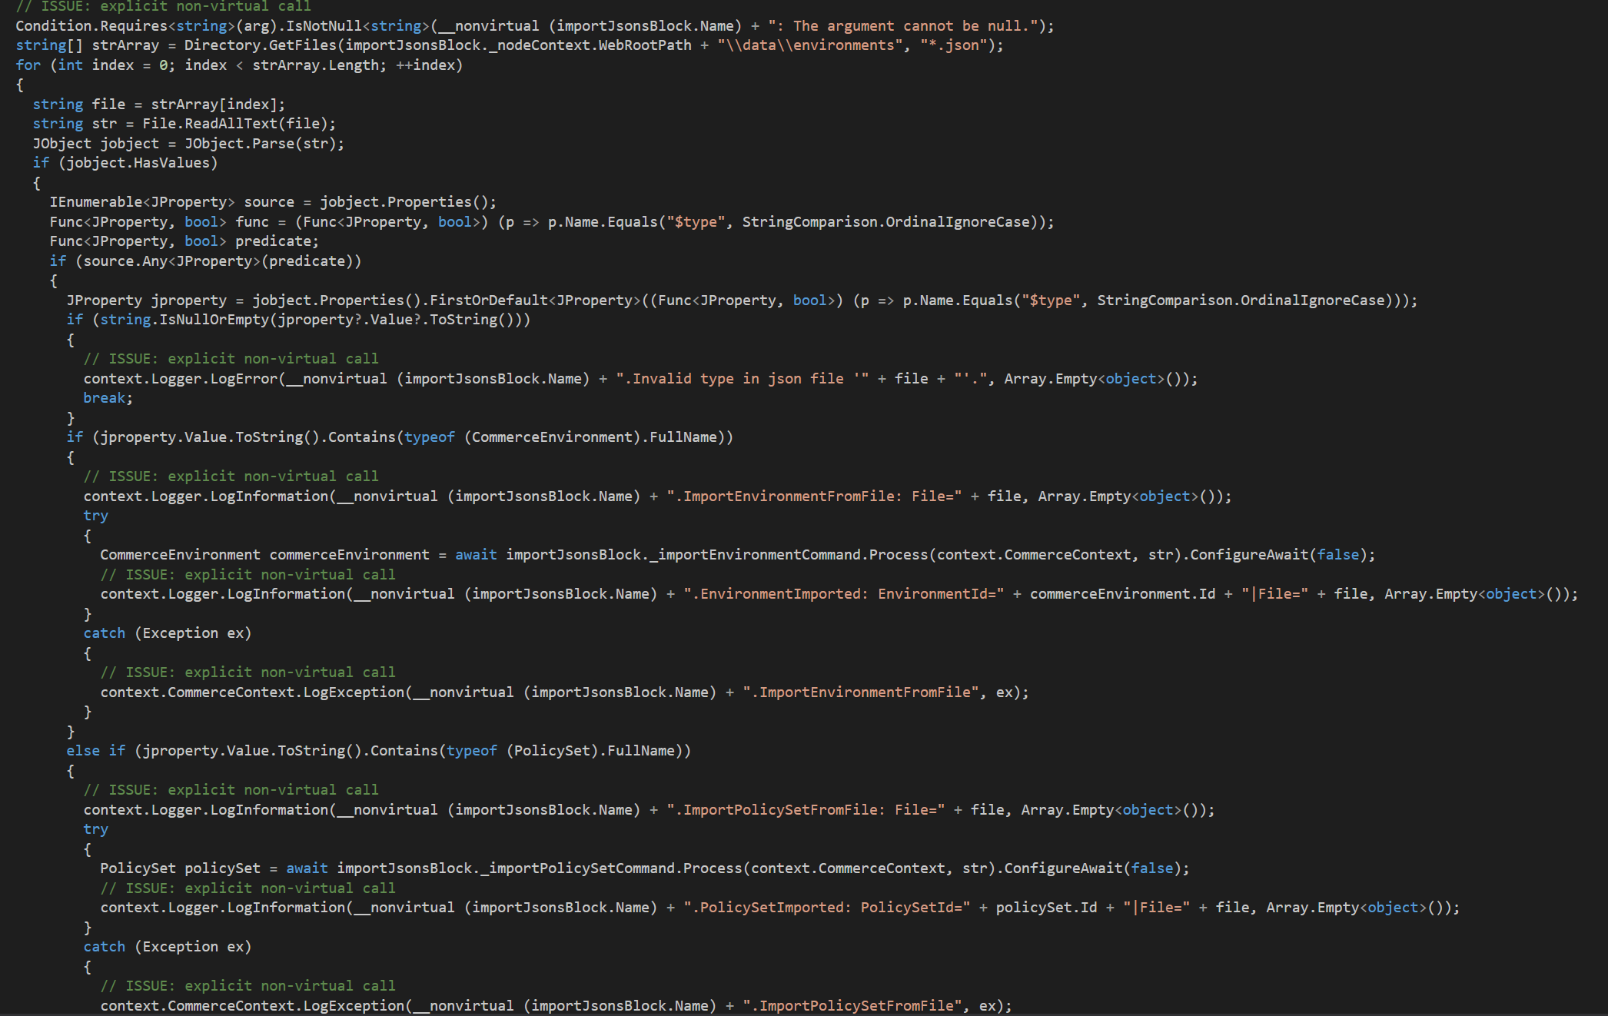Click 'typeof (CommerceEnvironment).FullName' condition line
Image resolution: width=1608 pixels, height=1016 pixels.
400,437
